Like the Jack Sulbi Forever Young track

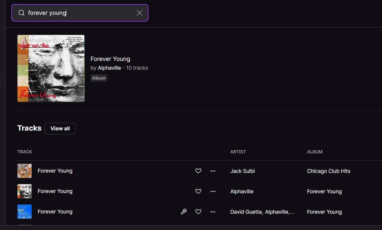point(198,171)
